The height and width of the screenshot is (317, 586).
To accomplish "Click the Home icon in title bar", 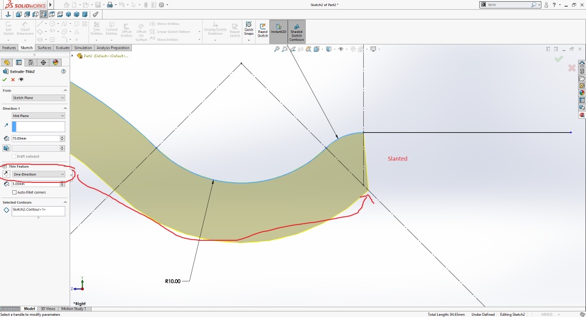I will pos(67,5).
